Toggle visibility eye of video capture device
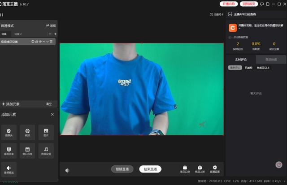Image resolution: width=287 pixels, height=185 pixels. (40, 42)
